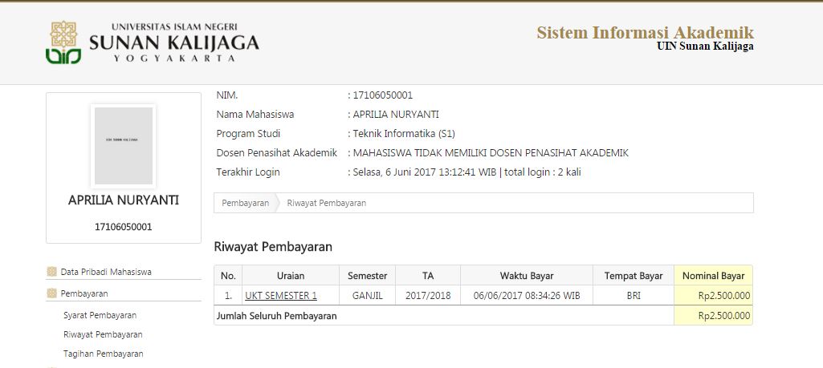Click the Uraian column header
The image size is (823, 368).
coord(290,276)
